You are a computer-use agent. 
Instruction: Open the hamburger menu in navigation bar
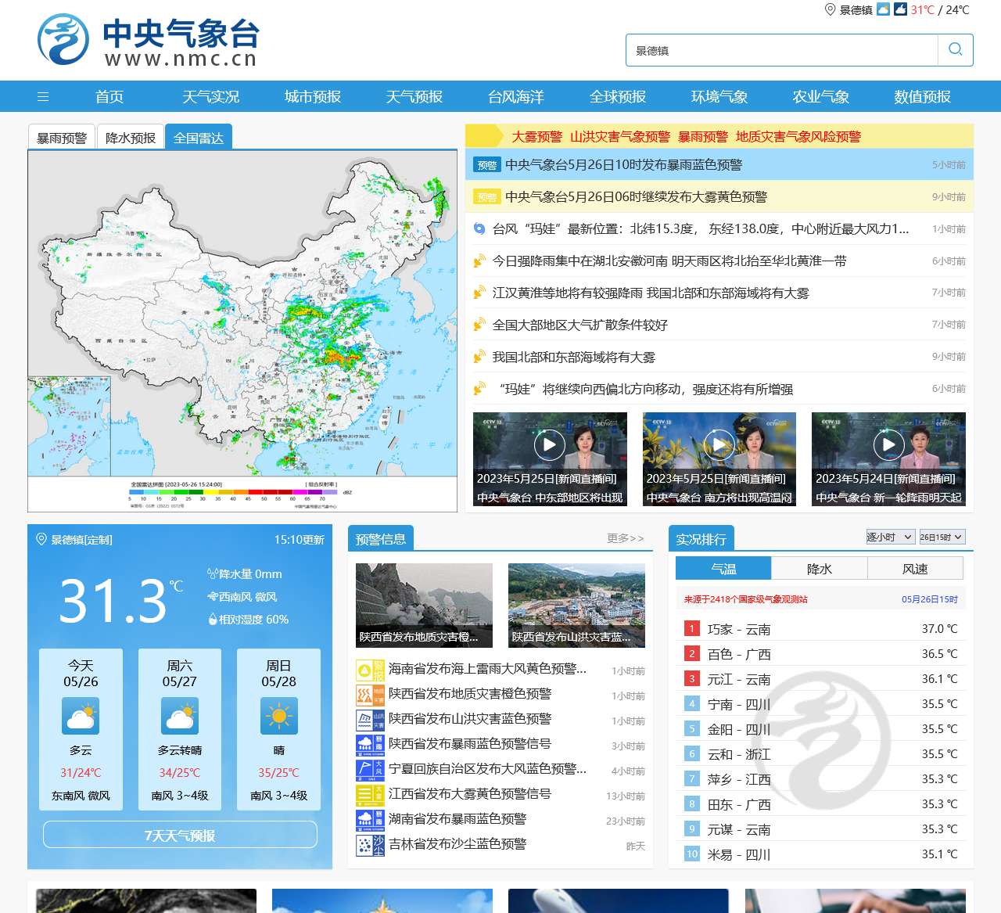coord(43,97)
